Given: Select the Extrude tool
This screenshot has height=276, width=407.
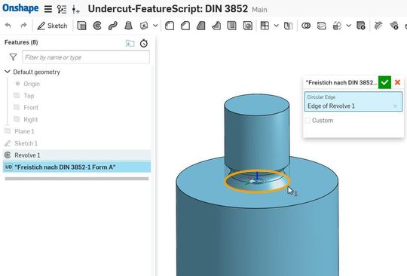Looking at the screenshot, I should (x=81, y=26).
